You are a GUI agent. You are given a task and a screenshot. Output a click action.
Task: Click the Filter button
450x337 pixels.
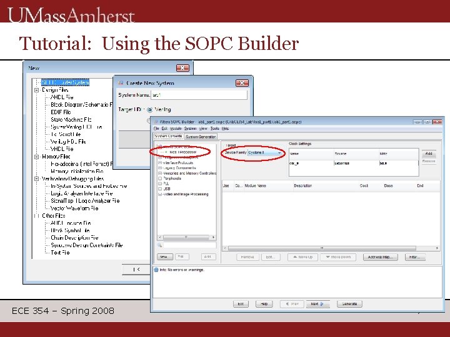coord(415,257)
